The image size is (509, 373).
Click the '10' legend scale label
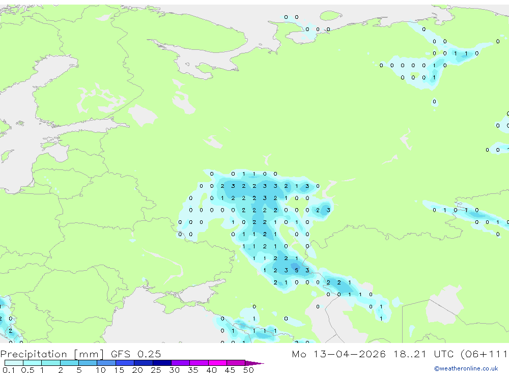click(x=100, y=370)
